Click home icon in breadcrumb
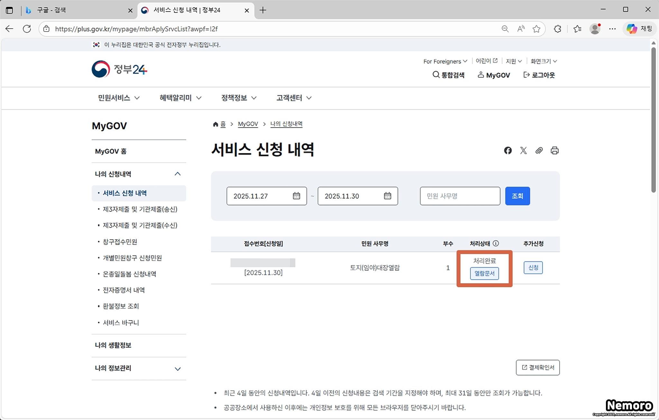This screenshot has width=659, height=420. coord(215,124)
